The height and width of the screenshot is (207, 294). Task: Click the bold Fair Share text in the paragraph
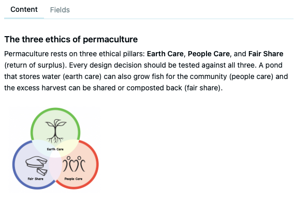pos(266,54)
